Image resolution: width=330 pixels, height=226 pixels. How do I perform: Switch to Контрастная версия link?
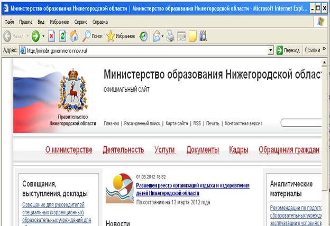coord(244,124)
